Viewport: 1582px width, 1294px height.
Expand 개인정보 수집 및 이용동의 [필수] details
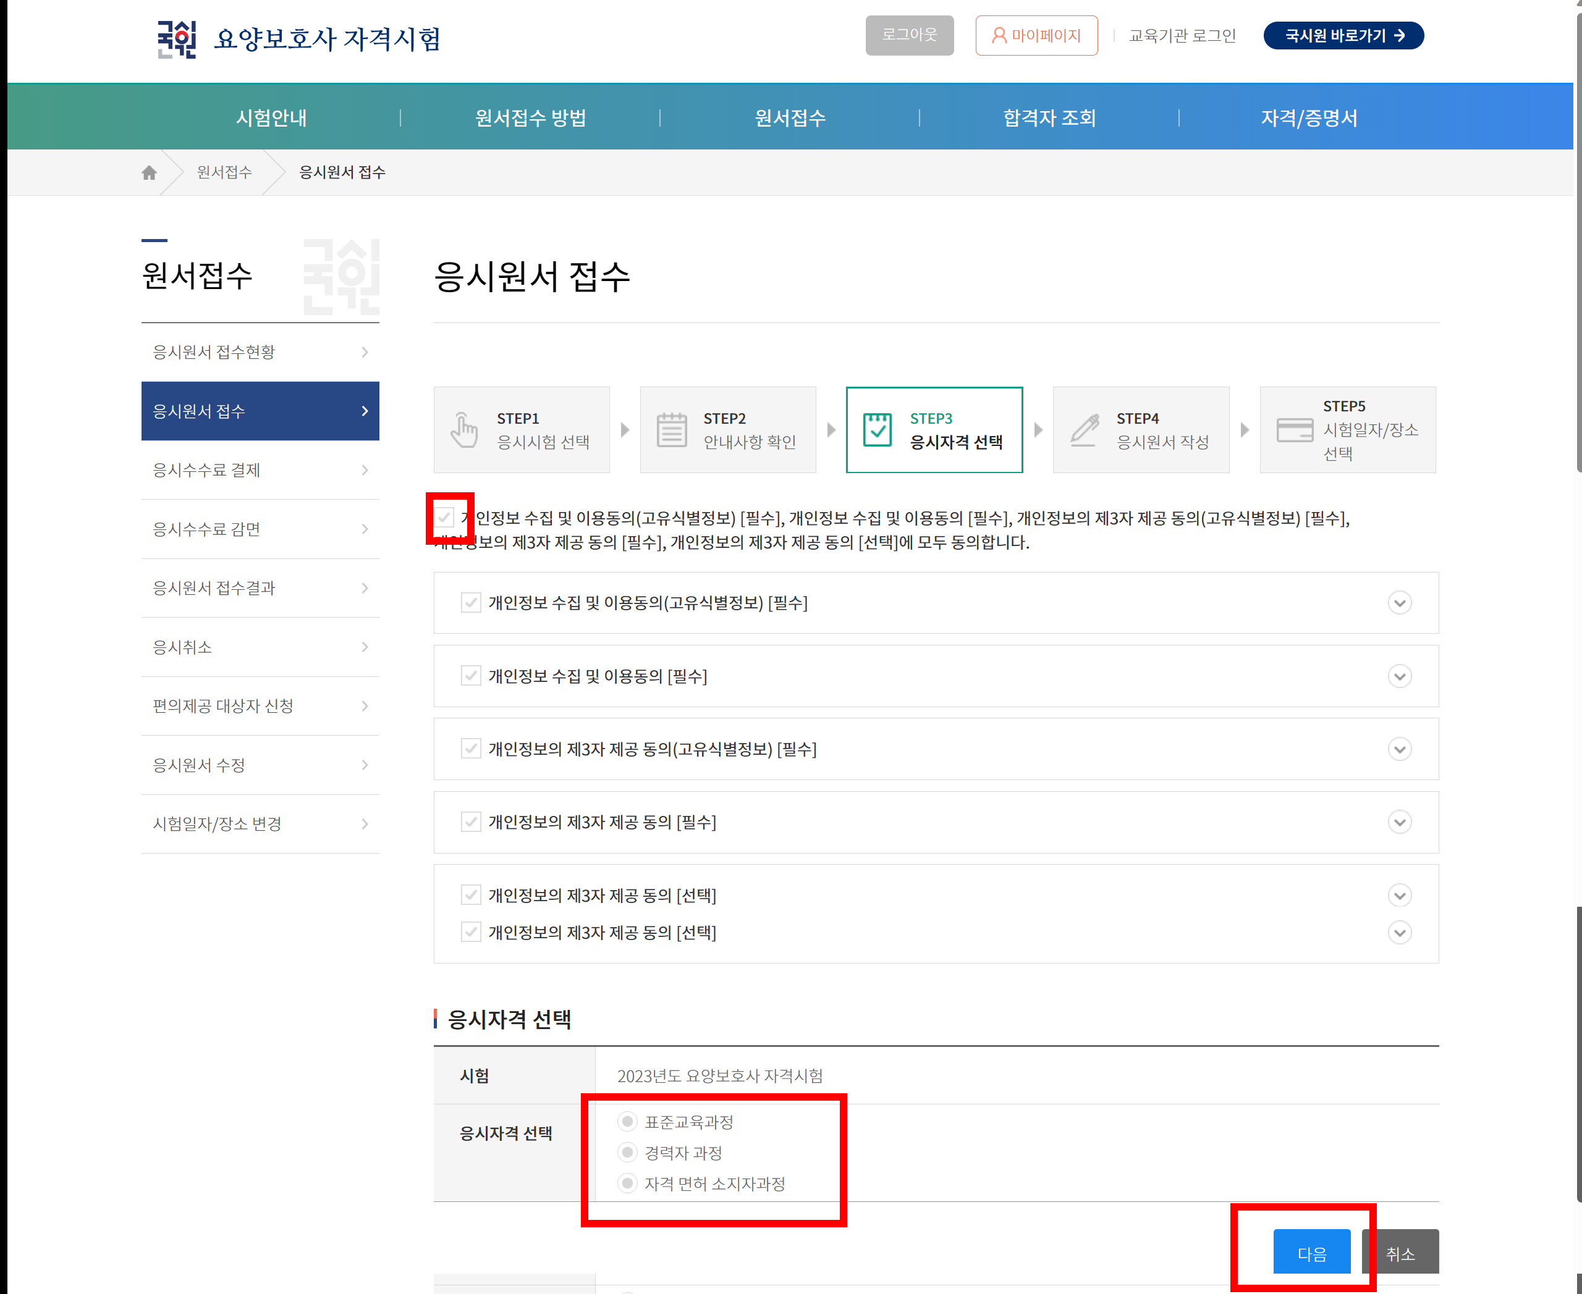pyautogui.click(x=1399, y=676)
